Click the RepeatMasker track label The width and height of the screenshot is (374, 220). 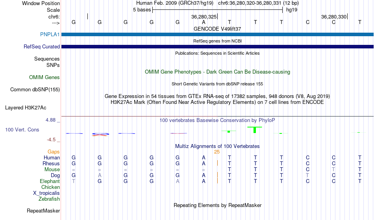tap(43, 211)
